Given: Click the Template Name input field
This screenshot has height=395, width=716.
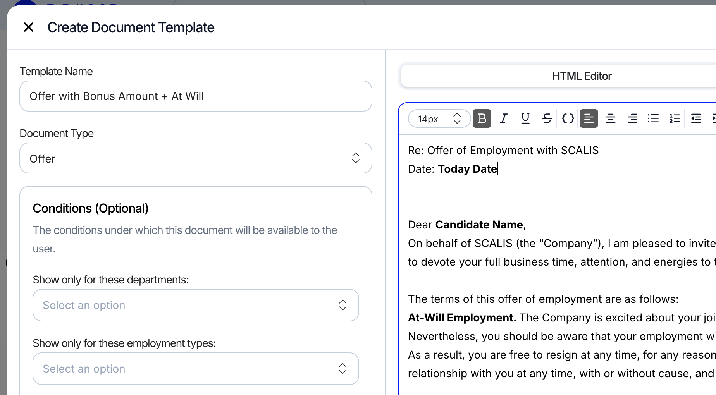Looking at the screenshot, I should click(196, 96).
